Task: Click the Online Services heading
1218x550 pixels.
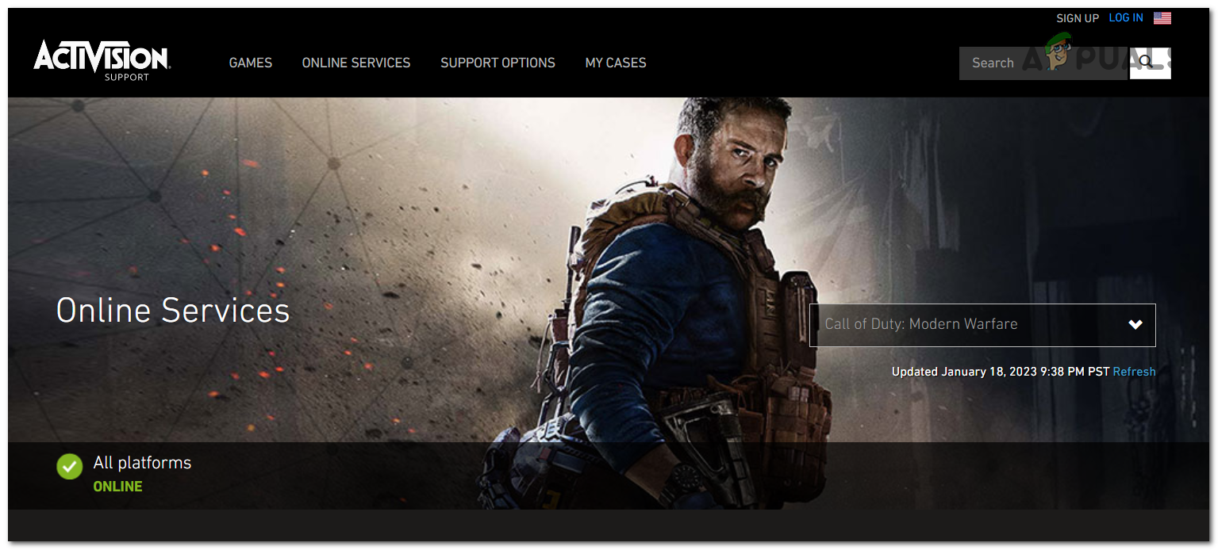Action: tap(172, 310)
